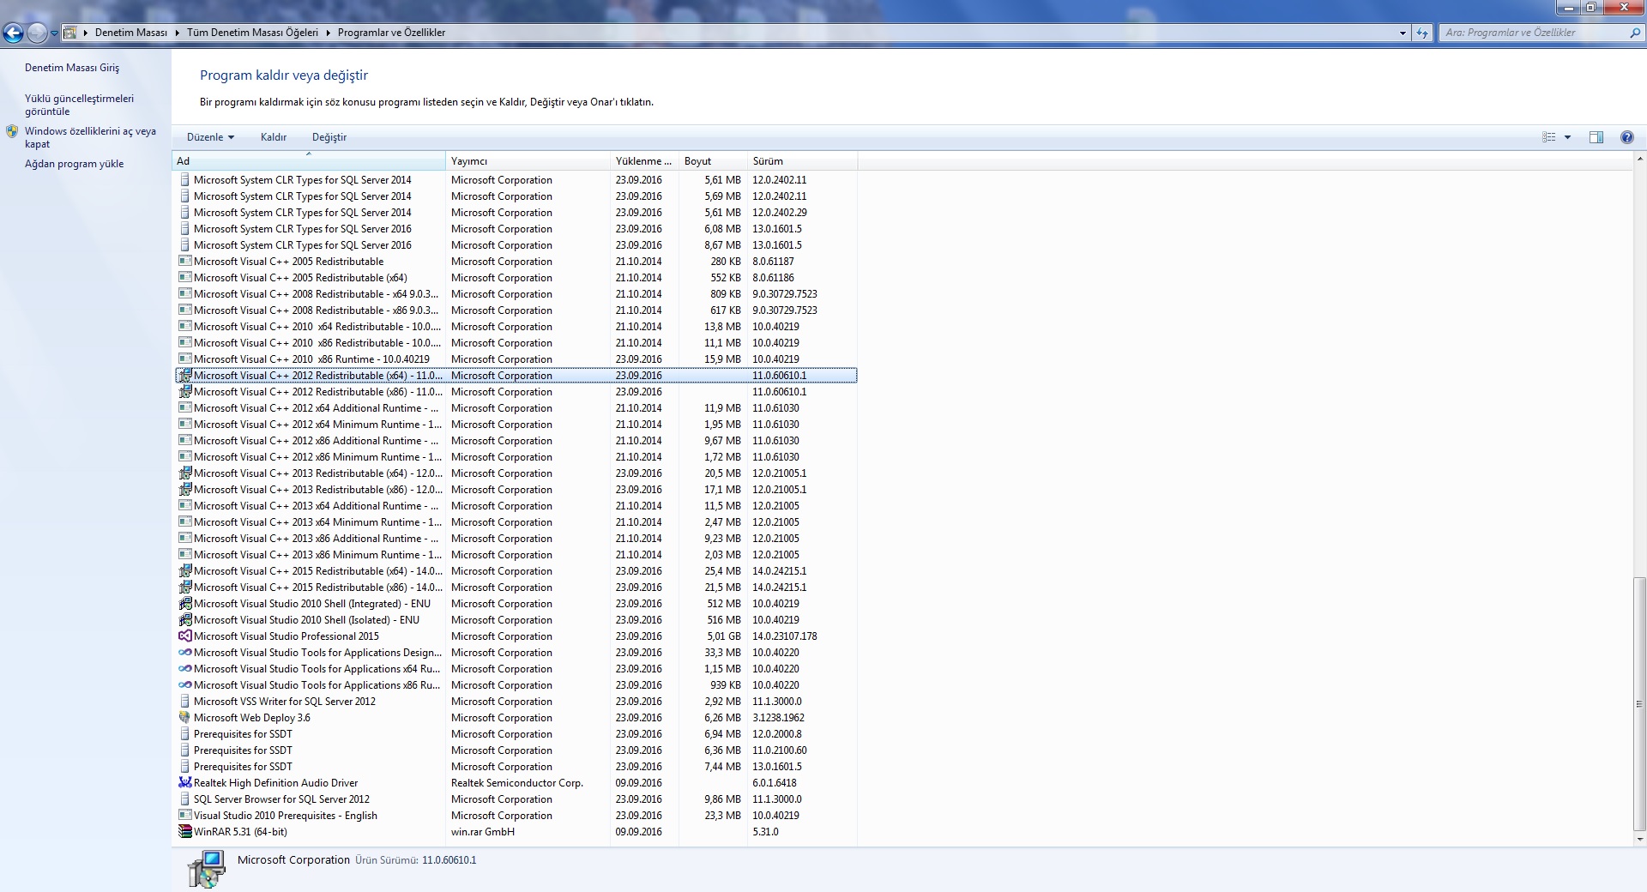This screenshot has height=892, width=1647.
Task: Expand arrow after Tüm Denetim Masası Öğeleri
Action: pos(328,33)
